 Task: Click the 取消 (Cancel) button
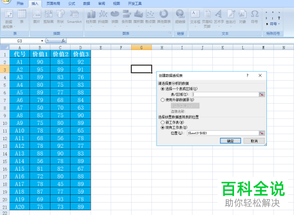coord(254,141)
